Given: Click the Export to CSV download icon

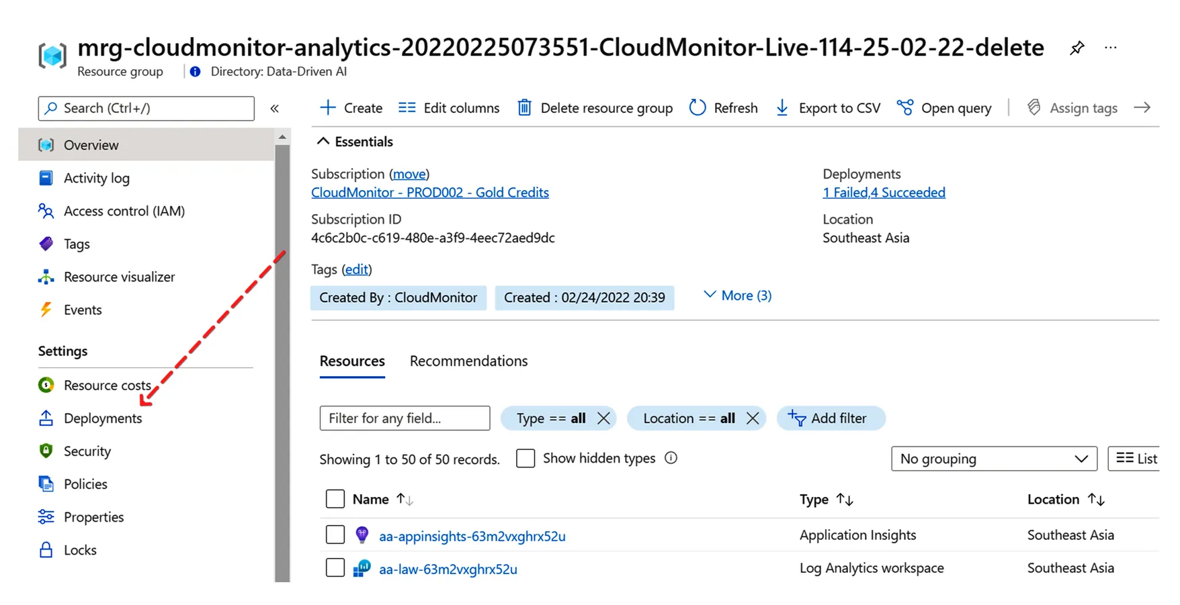Looking at the screenshot, I should pyautogui.click(x=782, y=107).
